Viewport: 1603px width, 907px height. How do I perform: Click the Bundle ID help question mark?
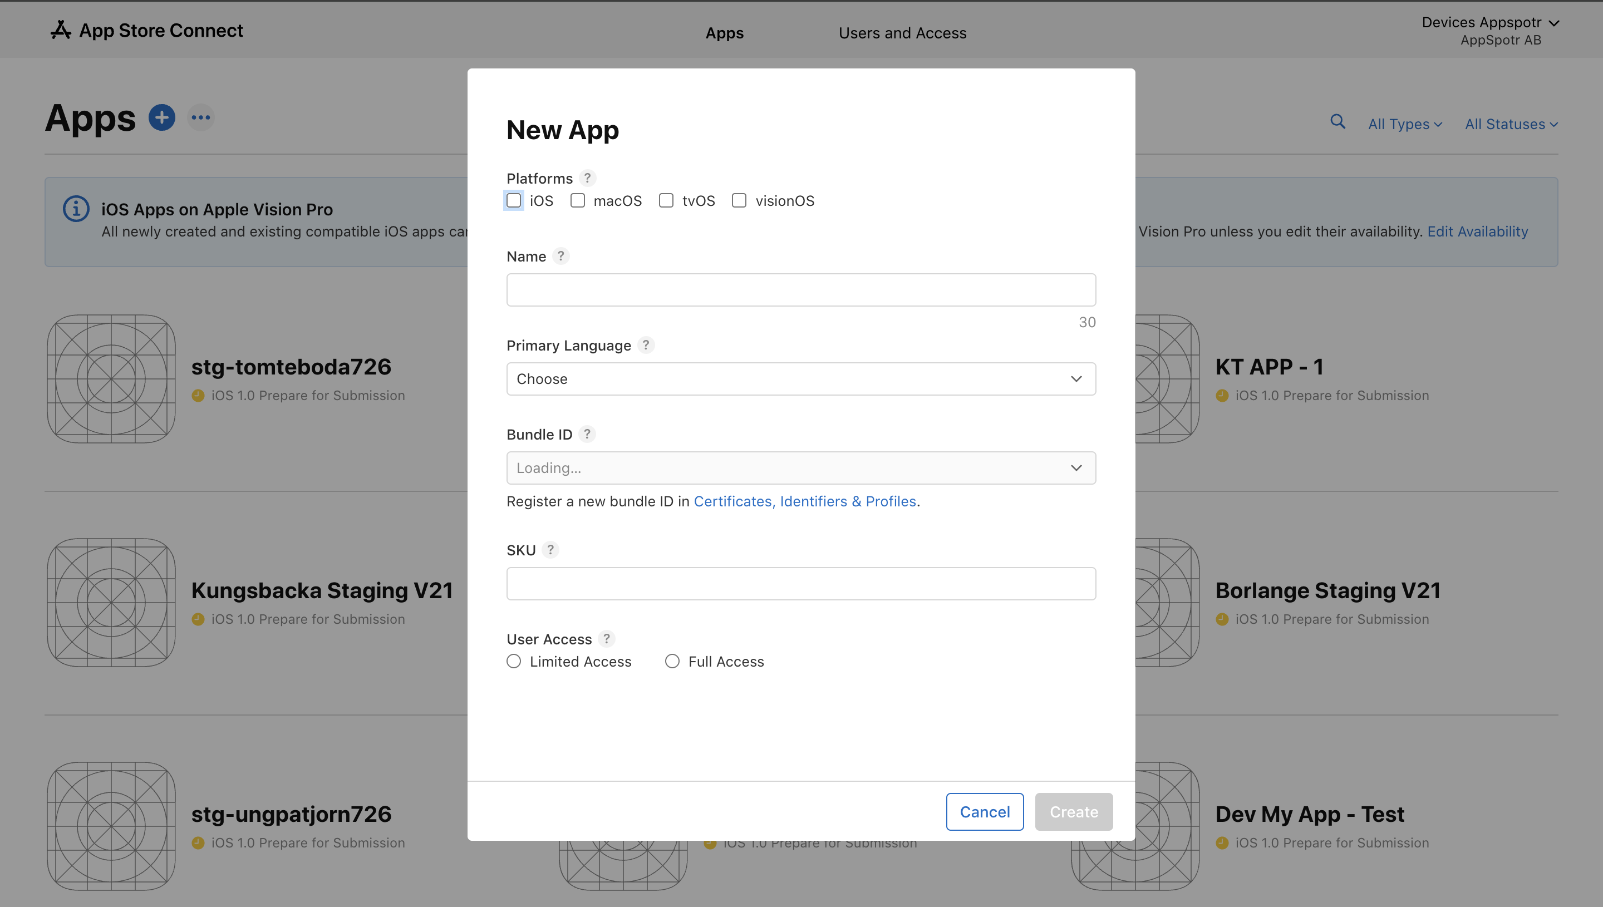pos(587,434)
